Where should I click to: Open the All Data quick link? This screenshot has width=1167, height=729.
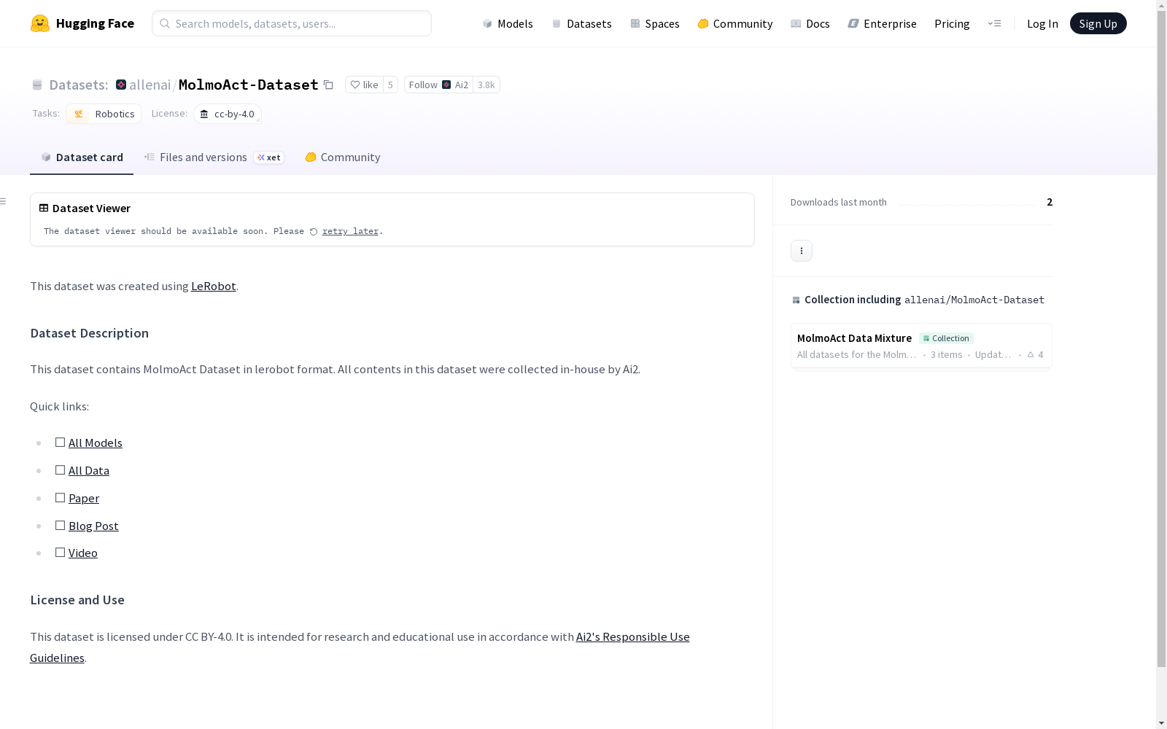point(89,470)
